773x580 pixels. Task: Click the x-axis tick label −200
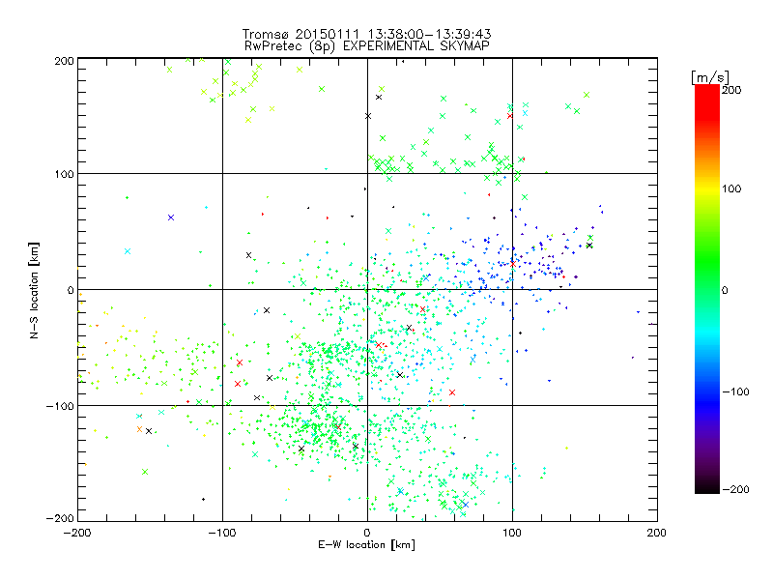(x=77, y=533)
